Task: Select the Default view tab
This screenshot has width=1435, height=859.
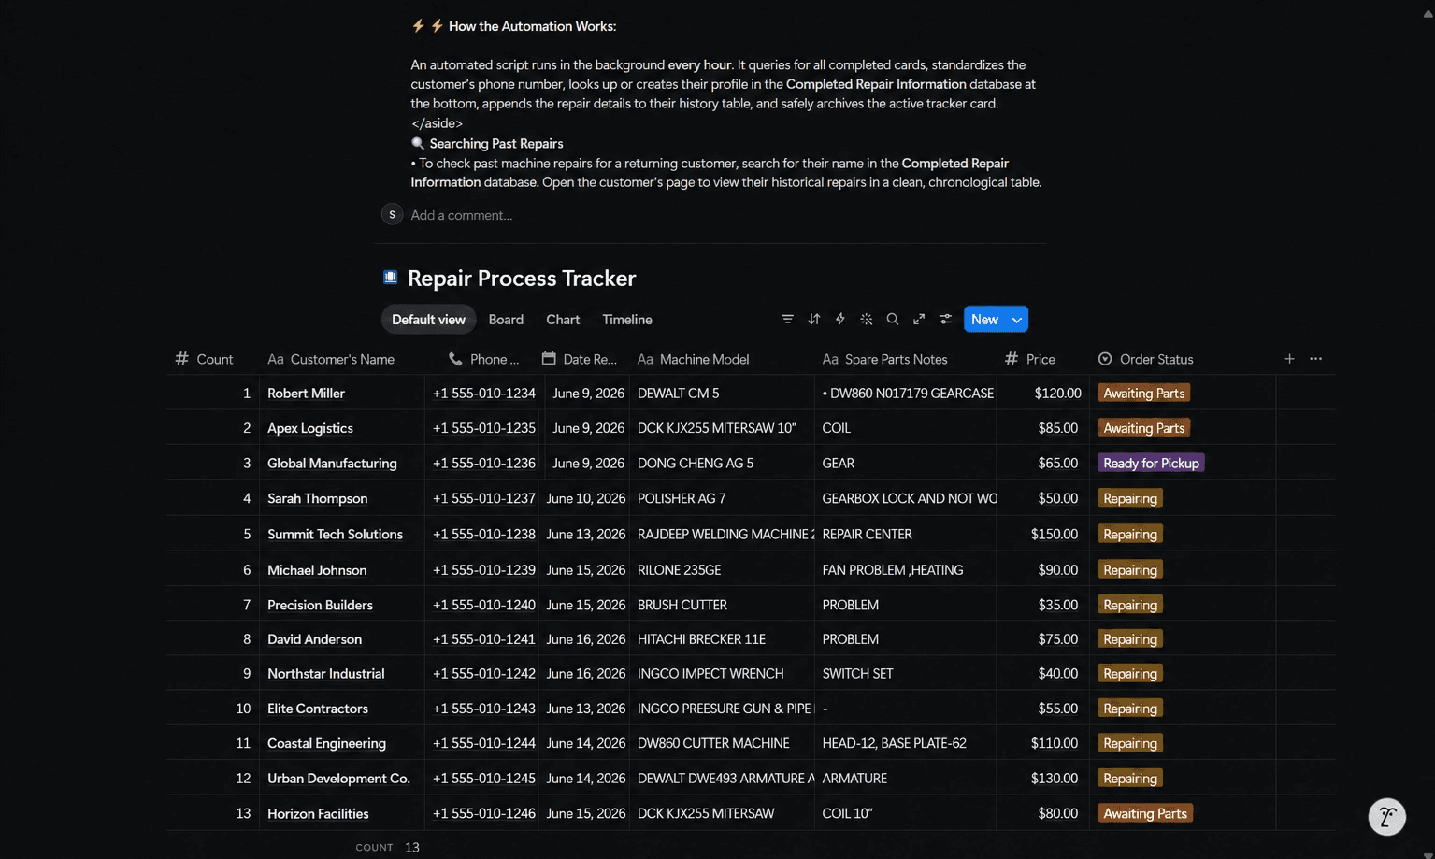Action: 428,320
